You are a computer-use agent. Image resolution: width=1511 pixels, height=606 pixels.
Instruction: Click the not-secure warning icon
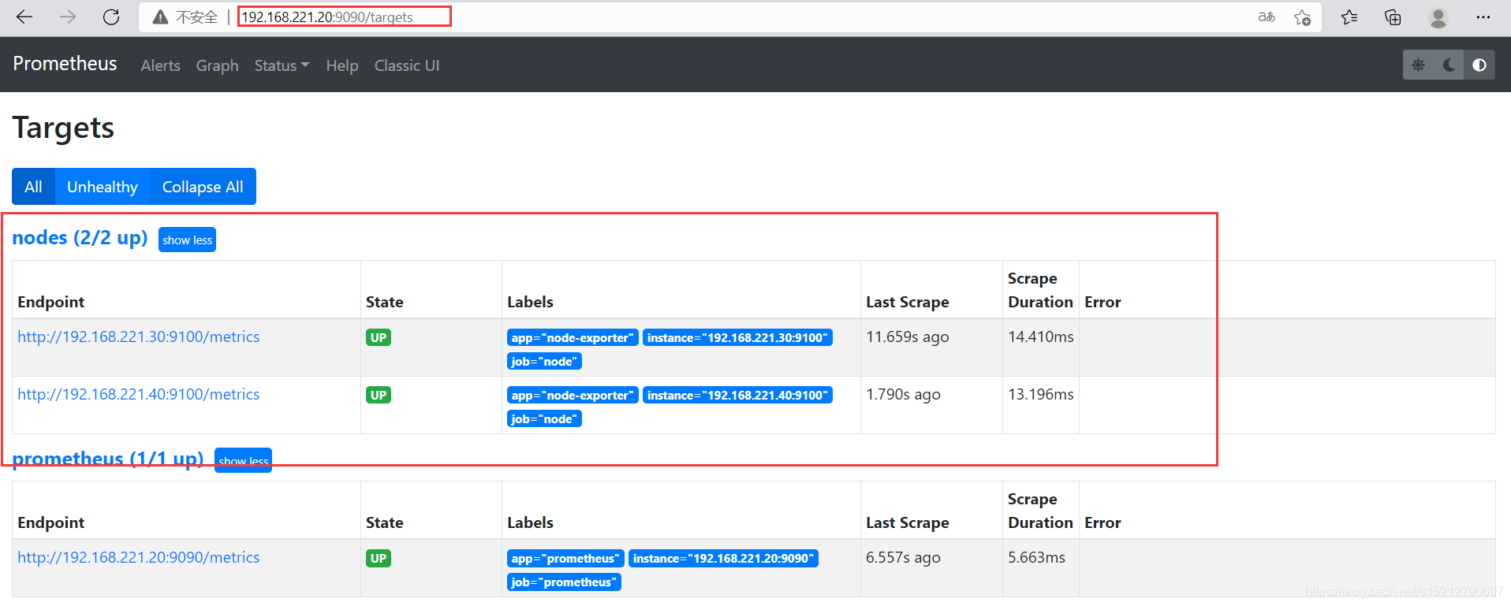point(160,17)
